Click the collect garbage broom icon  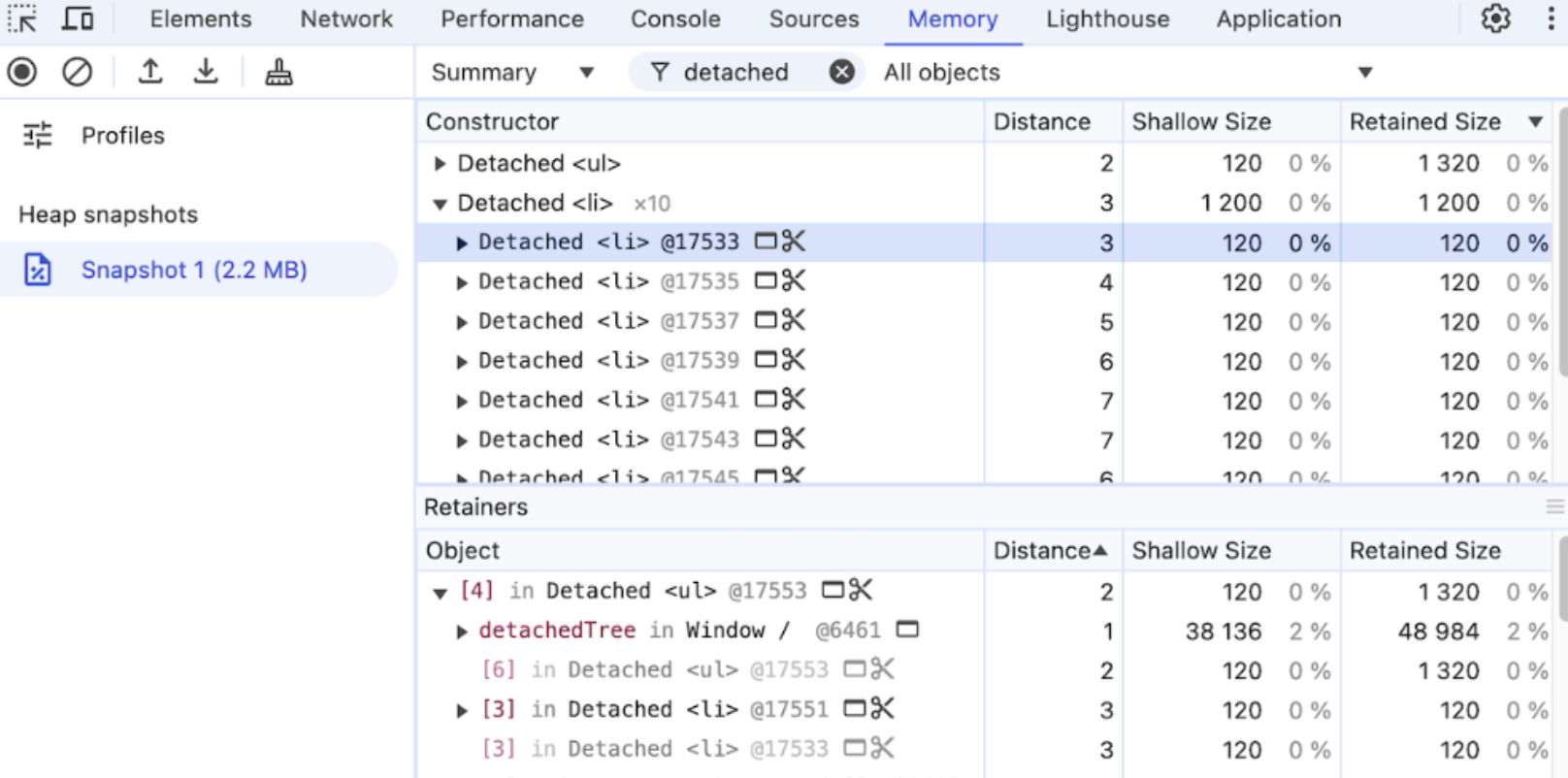(278, 72)
